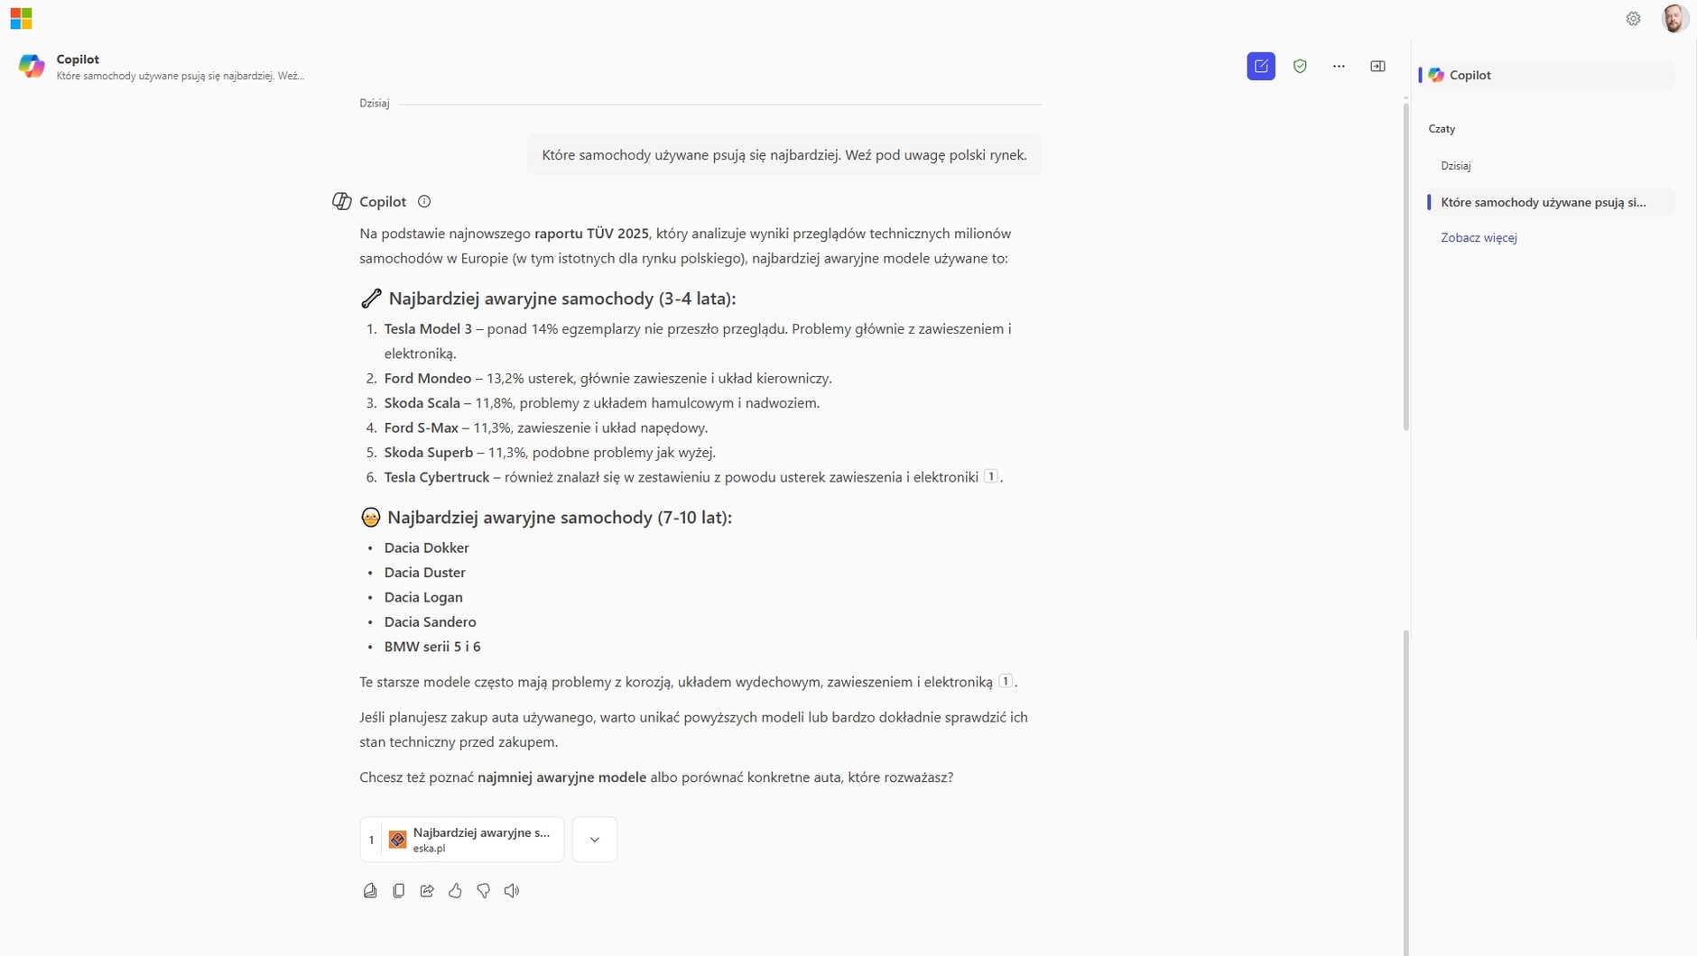The width and height of the screenshot is (1697, 956).
Task: Give thumbs down to the response
Action: point(483,890)
